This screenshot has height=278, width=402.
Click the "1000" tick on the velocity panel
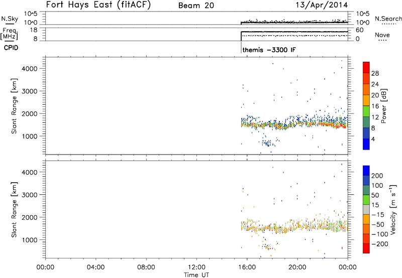pos(29,240)
